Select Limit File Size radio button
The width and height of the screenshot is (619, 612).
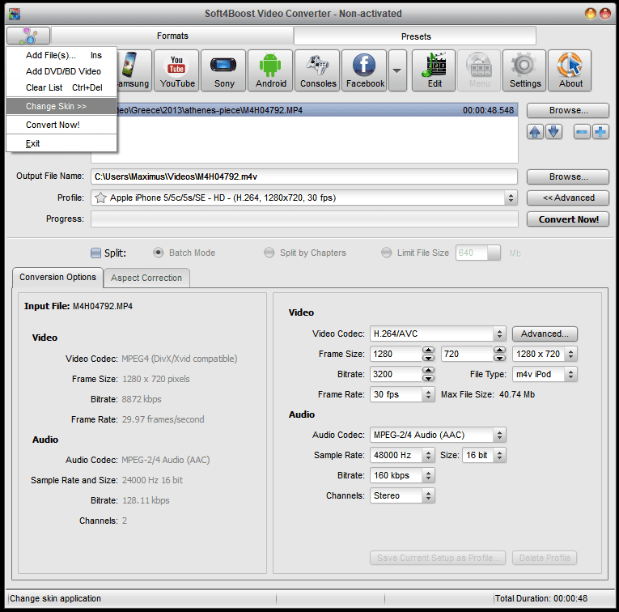(x=387, y=253)
